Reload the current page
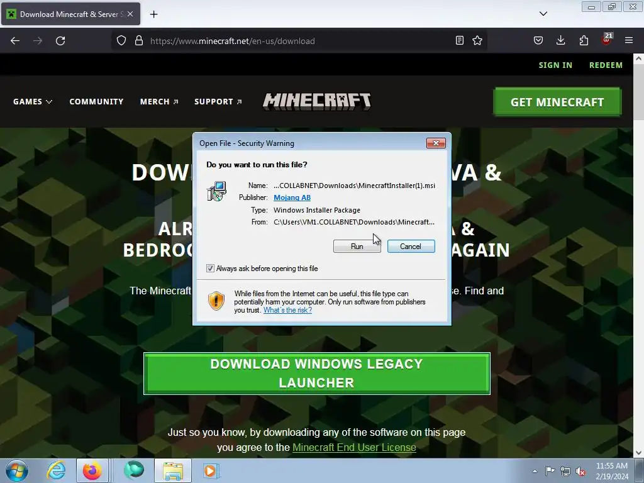644x483 pixels. (60, 41)
